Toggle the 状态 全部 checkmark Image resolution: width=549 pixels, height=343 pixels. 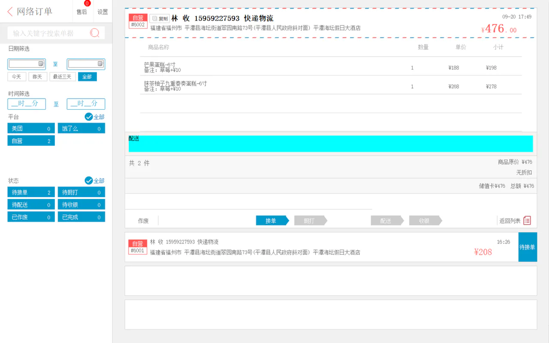tap(89, 181)
